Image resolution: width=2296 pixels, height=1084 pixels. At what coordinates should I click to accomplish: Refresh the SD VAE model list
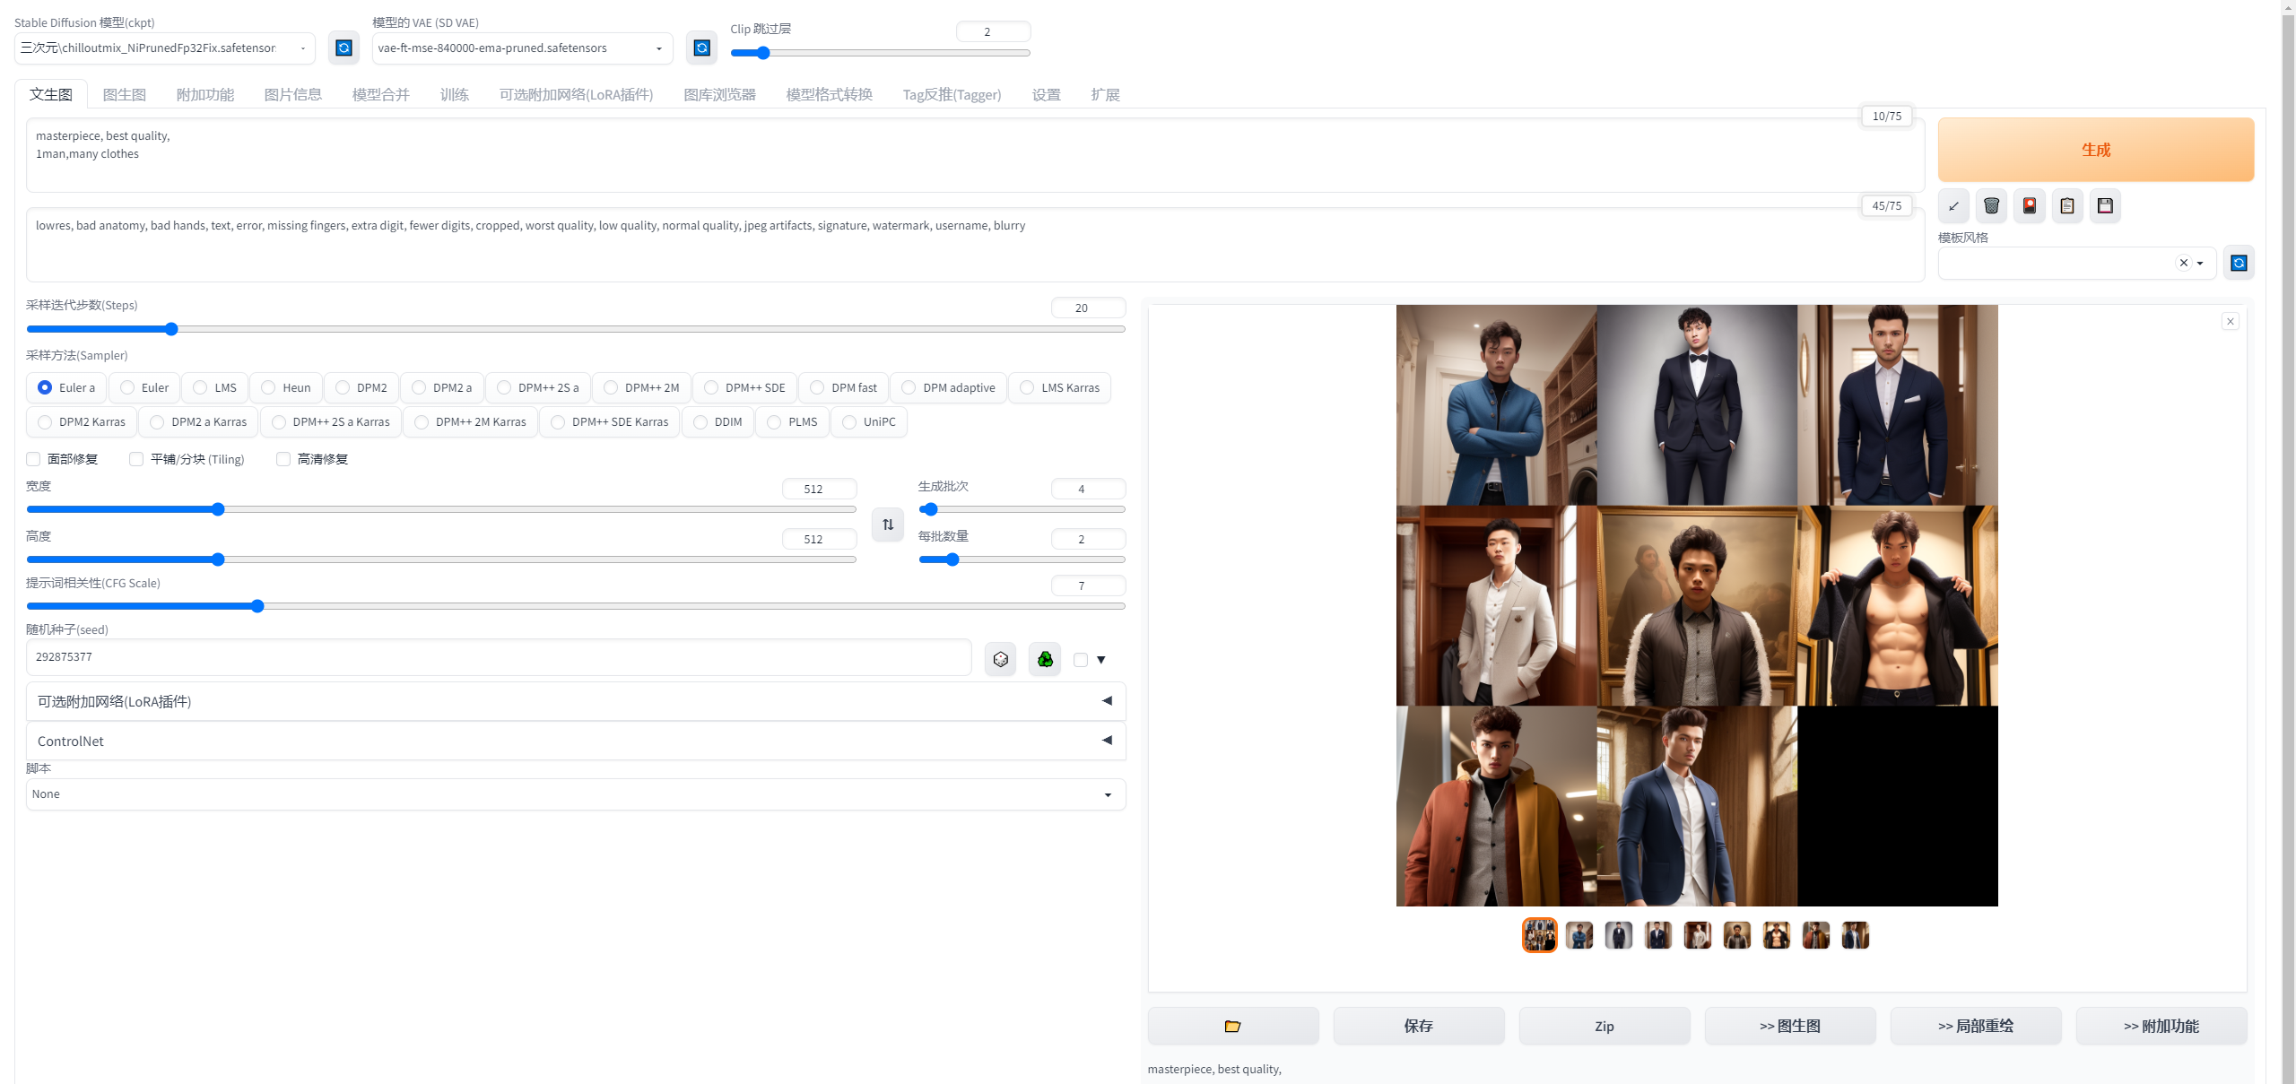(702, 48)
